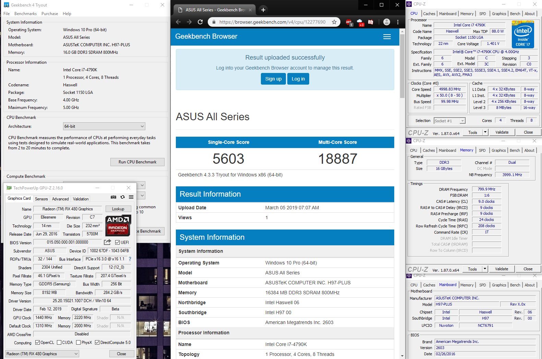Bookmark this page with the star

pyautogui.click(x=334, y=22)
